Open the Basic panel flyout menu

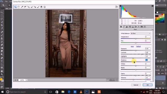pos(152,30)
